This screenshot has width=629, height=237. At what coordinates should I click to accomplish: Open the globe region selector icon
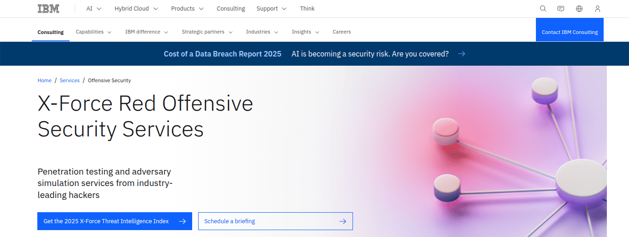tap(579, 9)
